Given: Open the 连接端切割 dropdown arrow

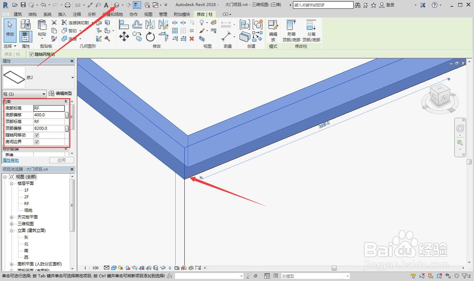Looking at the screenshot, I should [92, 23].
